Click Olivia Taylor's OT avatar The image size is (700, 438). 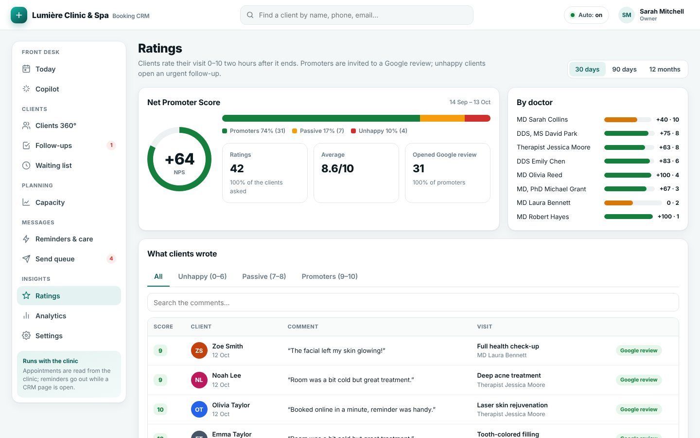199,409
